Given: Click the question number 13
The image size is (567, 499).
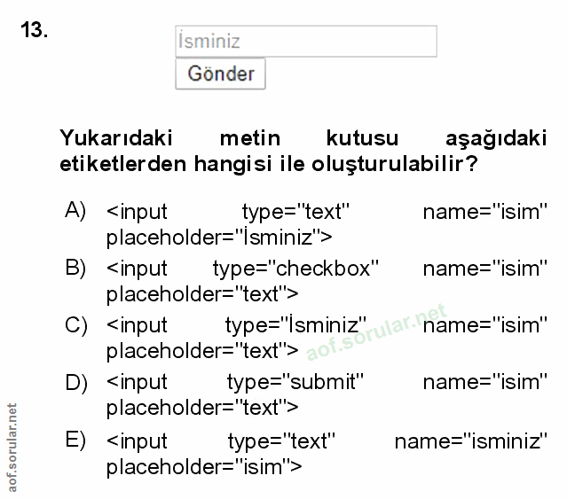Looking at the screenshot, I should pyautogui.click(x=33, y=31).
